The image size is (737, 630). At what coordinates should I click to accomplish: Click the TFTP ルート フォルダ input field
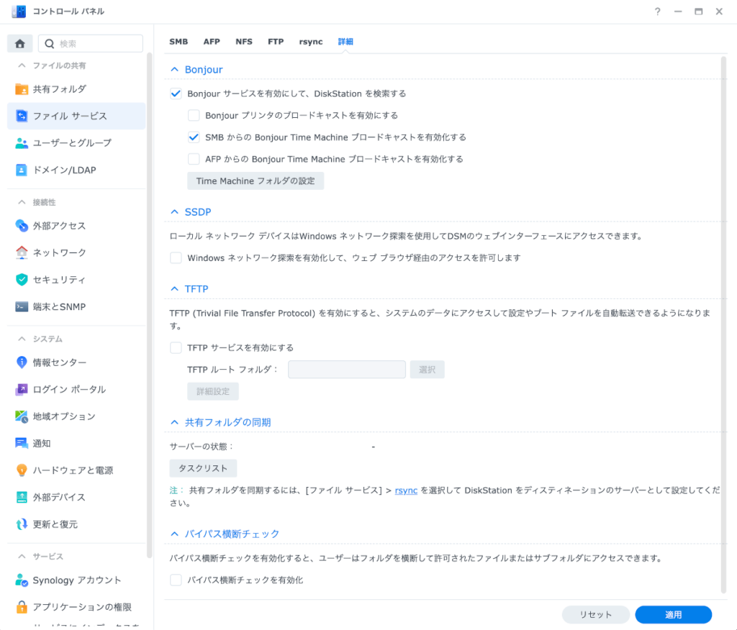[x=347, y=369]
